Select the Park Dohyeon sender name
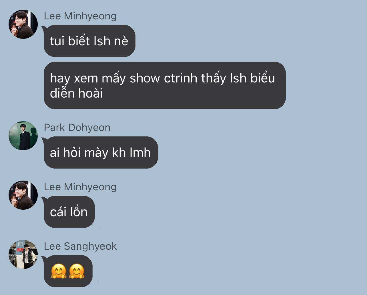Viewport: 367px width, 295px height. click(x=77, y=128)
